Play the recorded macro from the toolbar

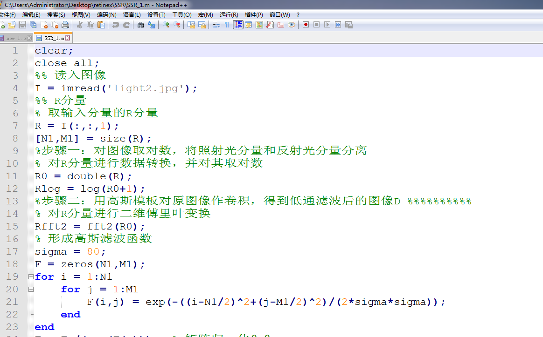327,25
